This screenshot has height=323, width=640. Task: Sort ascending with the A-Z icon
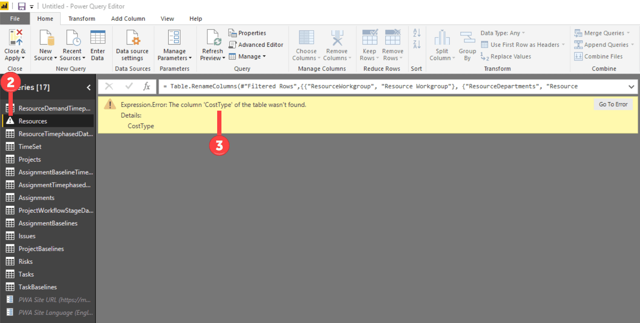pyautogui.click(x=417, y=33)
